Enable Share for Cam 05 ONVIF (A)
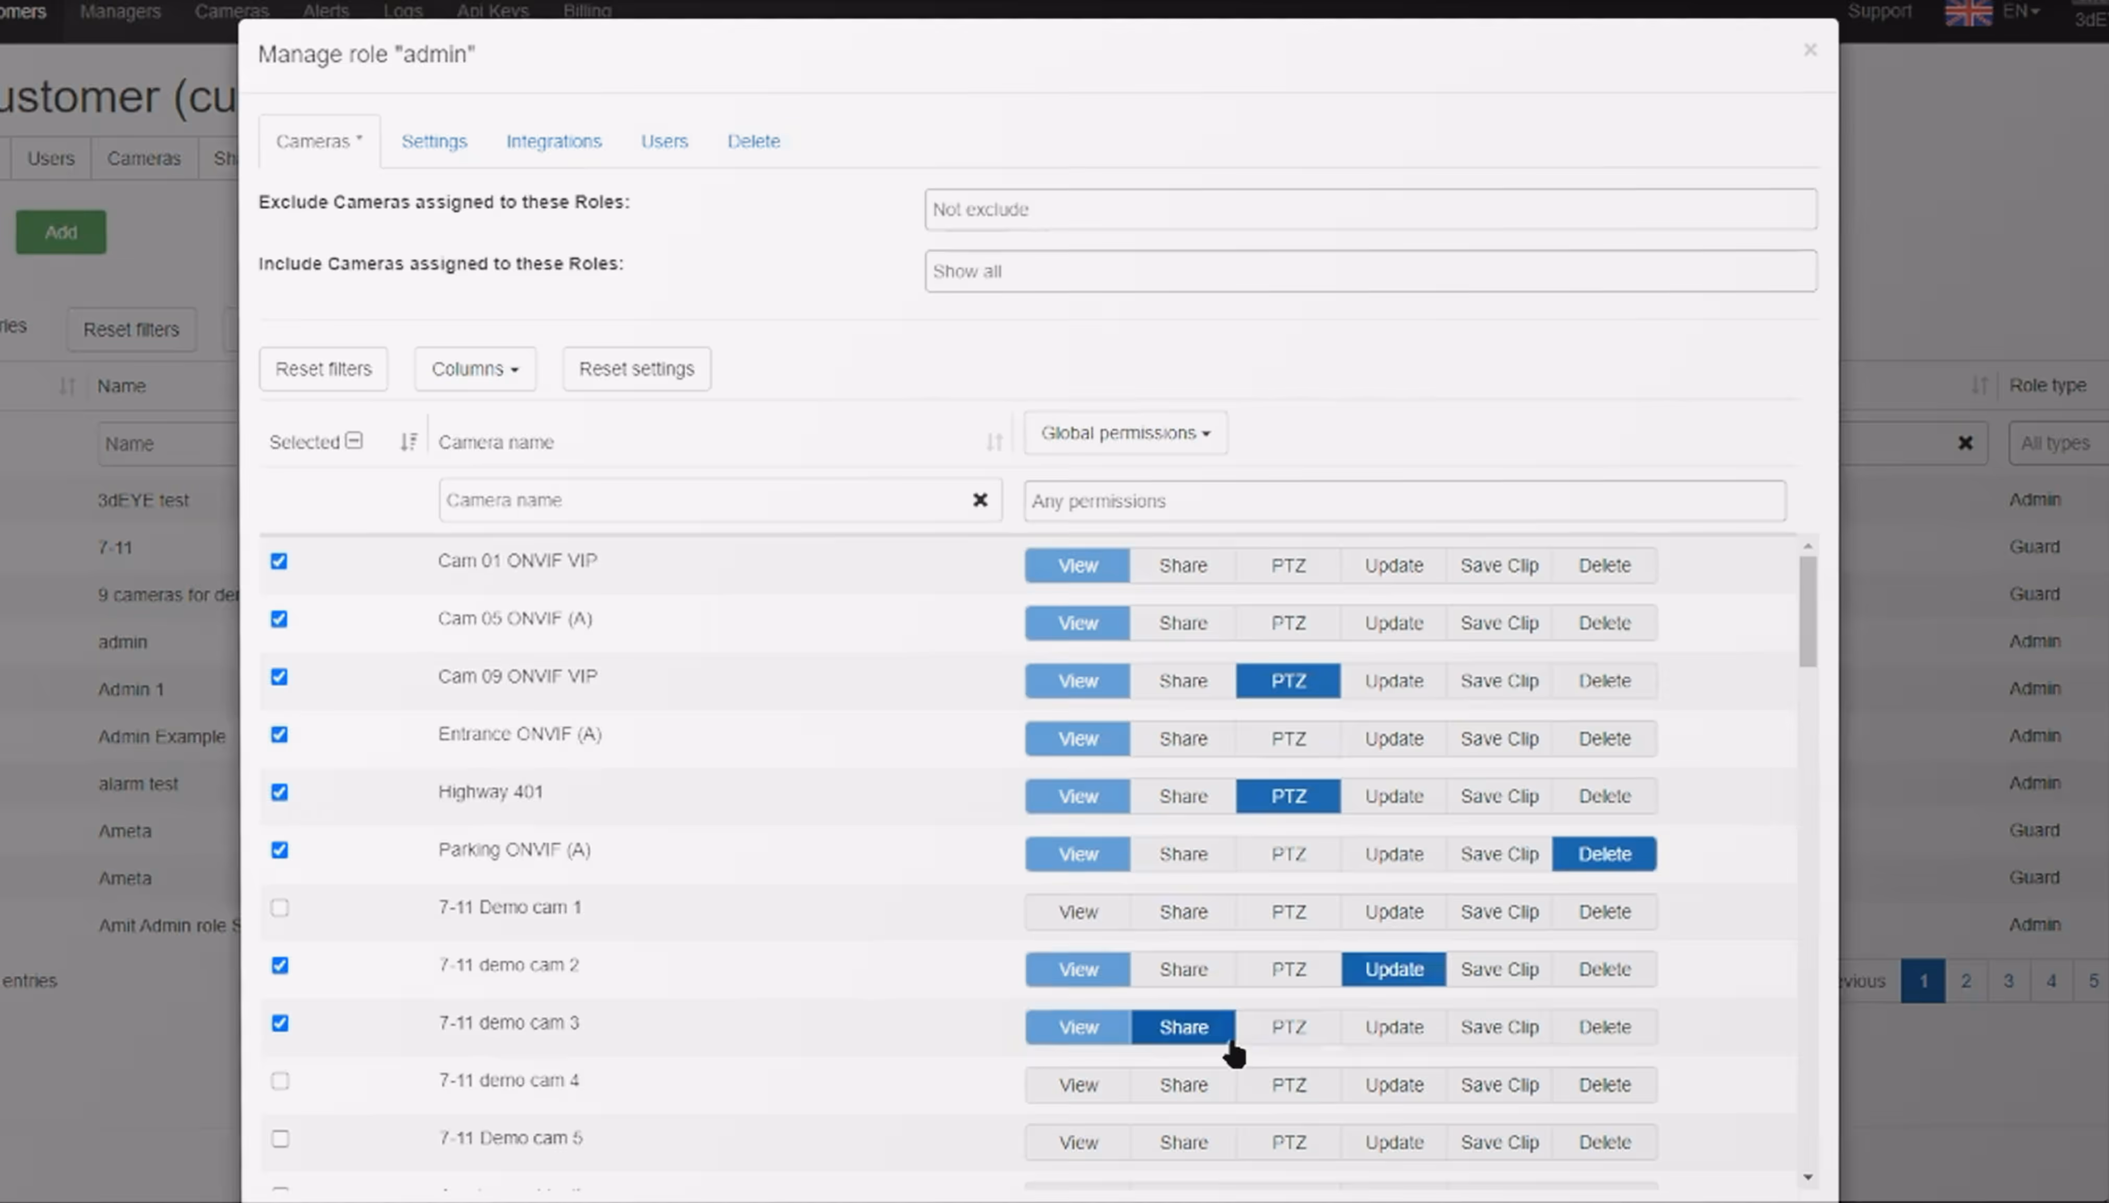The width and height of the screenshot is (2109, 1203). (1183, 623)
